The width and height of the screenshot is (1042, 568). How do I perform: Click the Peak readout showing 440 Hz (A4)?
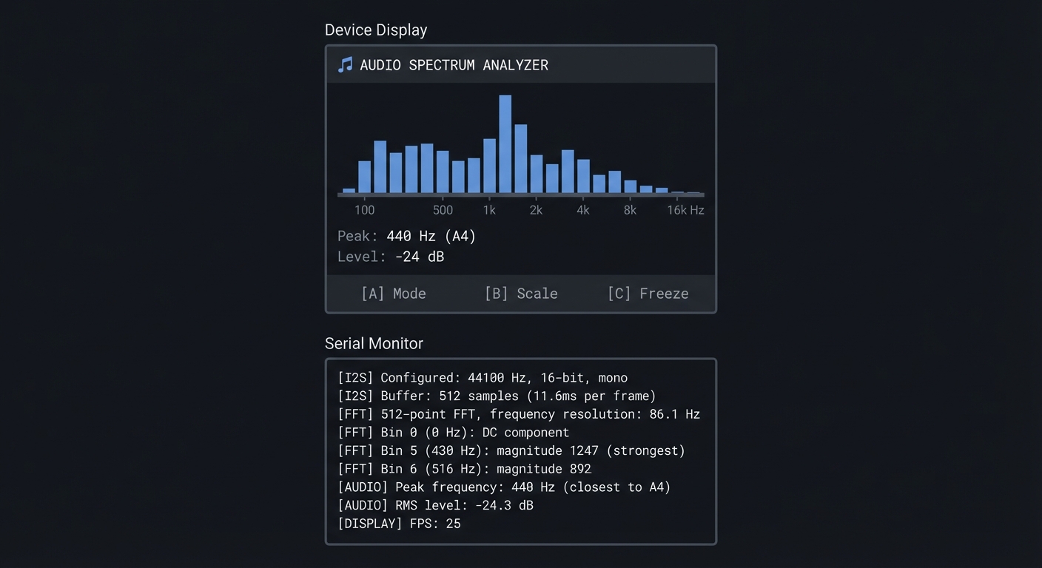pos(406,235)
